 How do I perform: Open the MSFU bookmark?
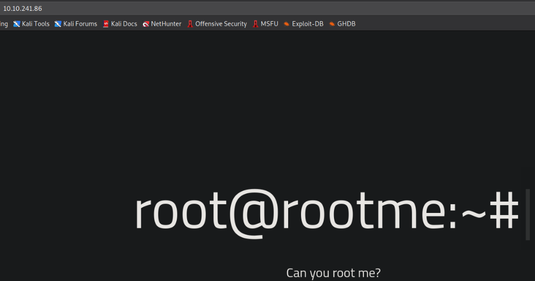(265, 24)
